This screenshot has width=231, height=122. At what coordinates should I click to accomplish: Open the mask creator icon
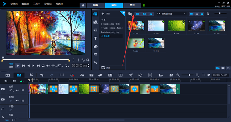140,75
